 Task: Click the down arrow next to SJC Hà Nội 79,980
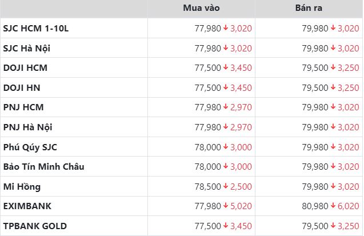(333, 48)
